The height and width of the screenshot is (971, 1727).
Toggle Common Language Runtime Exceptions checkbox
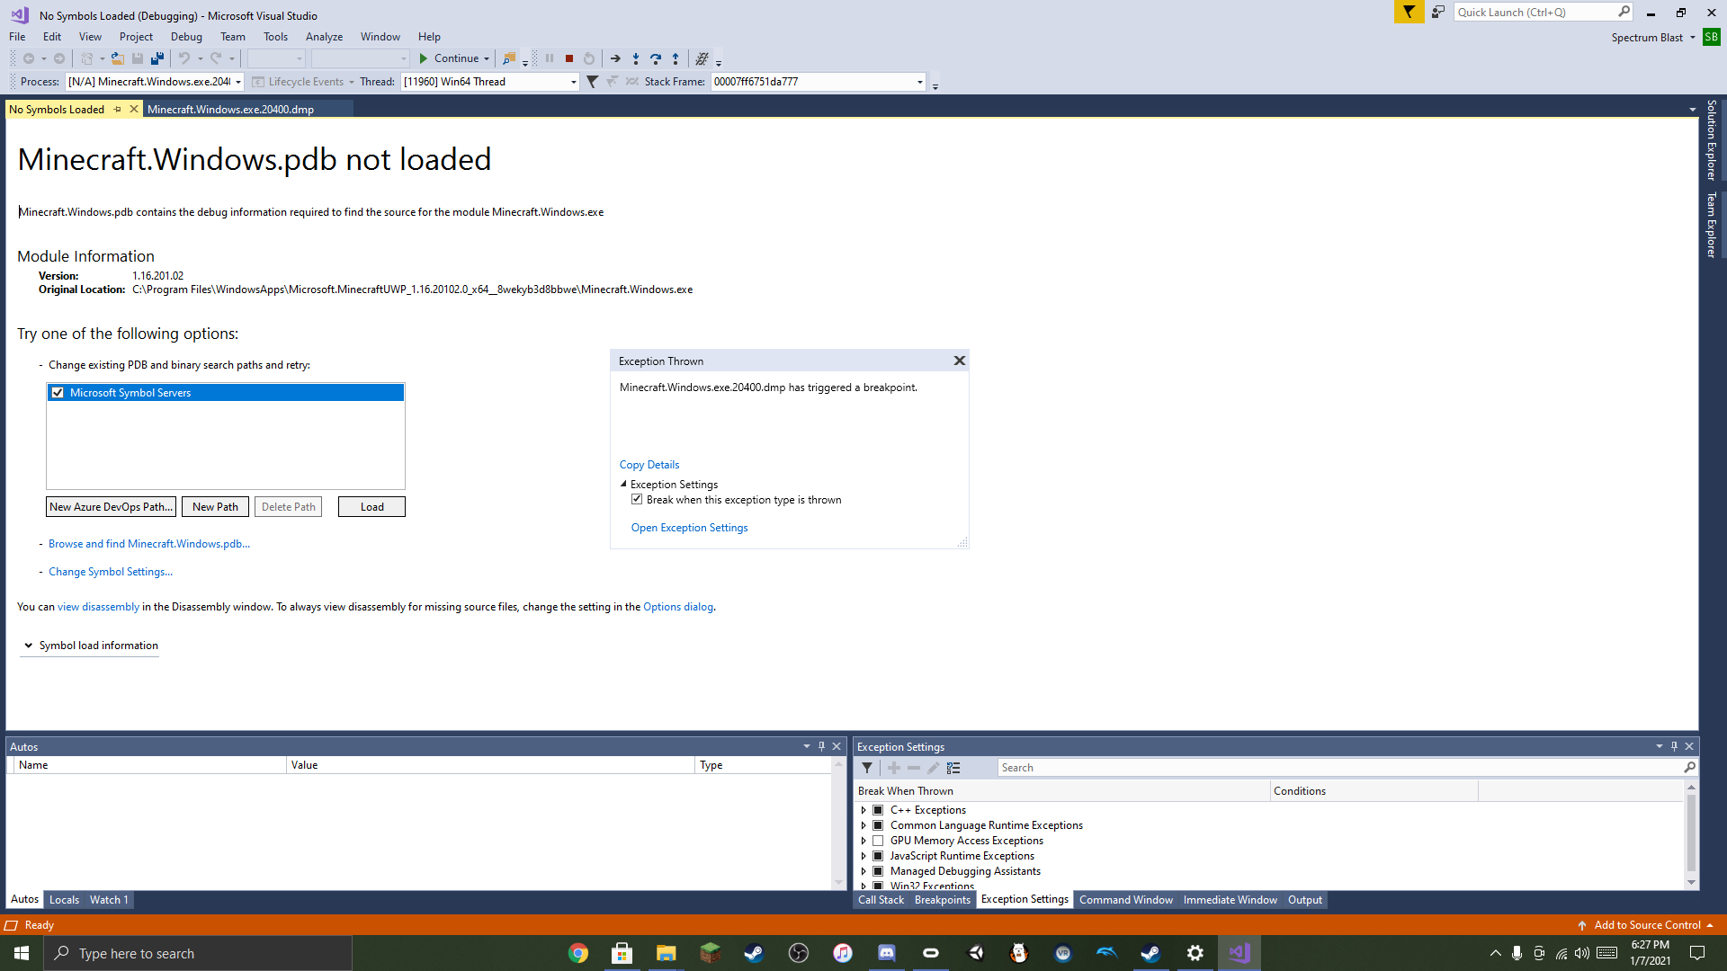(x=878, y=825)
